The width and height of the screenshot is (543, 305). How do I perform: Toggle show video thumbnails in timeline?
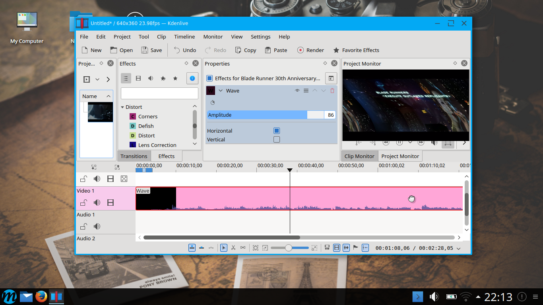coord(337,248)
